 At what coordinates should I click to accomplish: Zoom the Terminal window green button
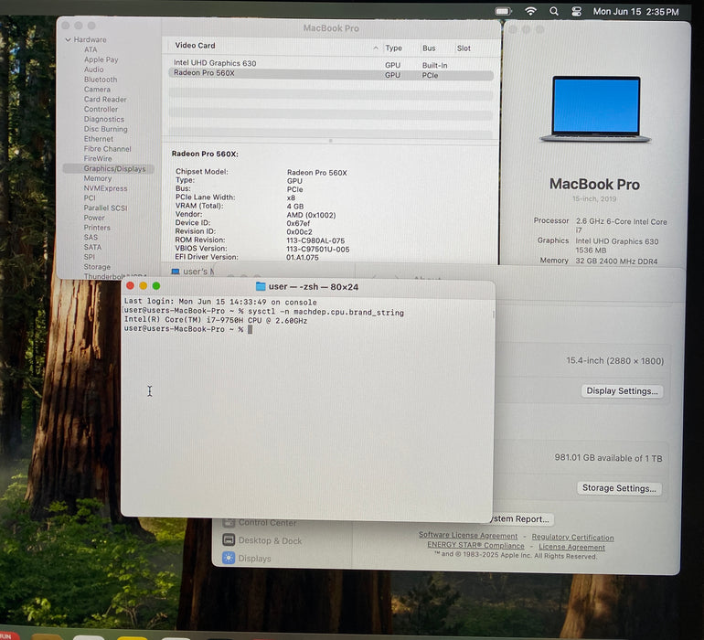(156, 285)
